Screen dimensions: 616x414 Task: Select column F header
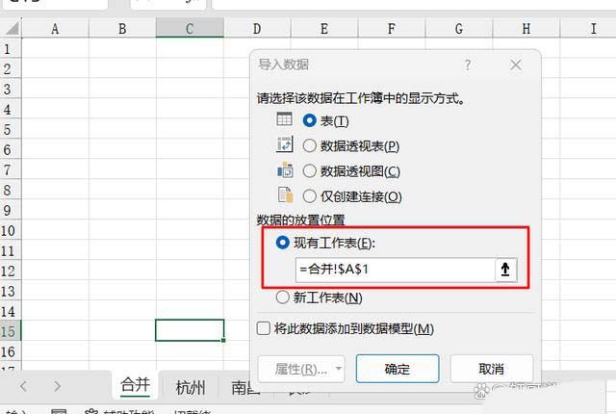tap(392, 29)
